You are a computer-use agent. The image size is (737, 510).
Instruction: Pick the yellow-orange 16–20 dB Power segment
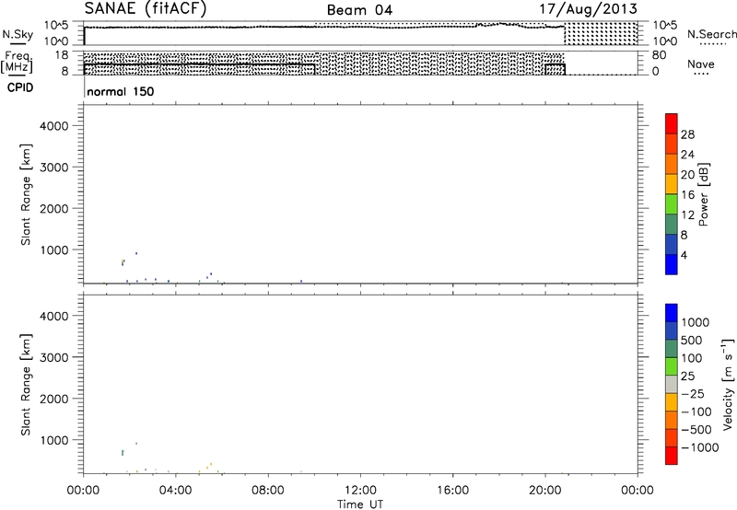click(x=672, y=183)
